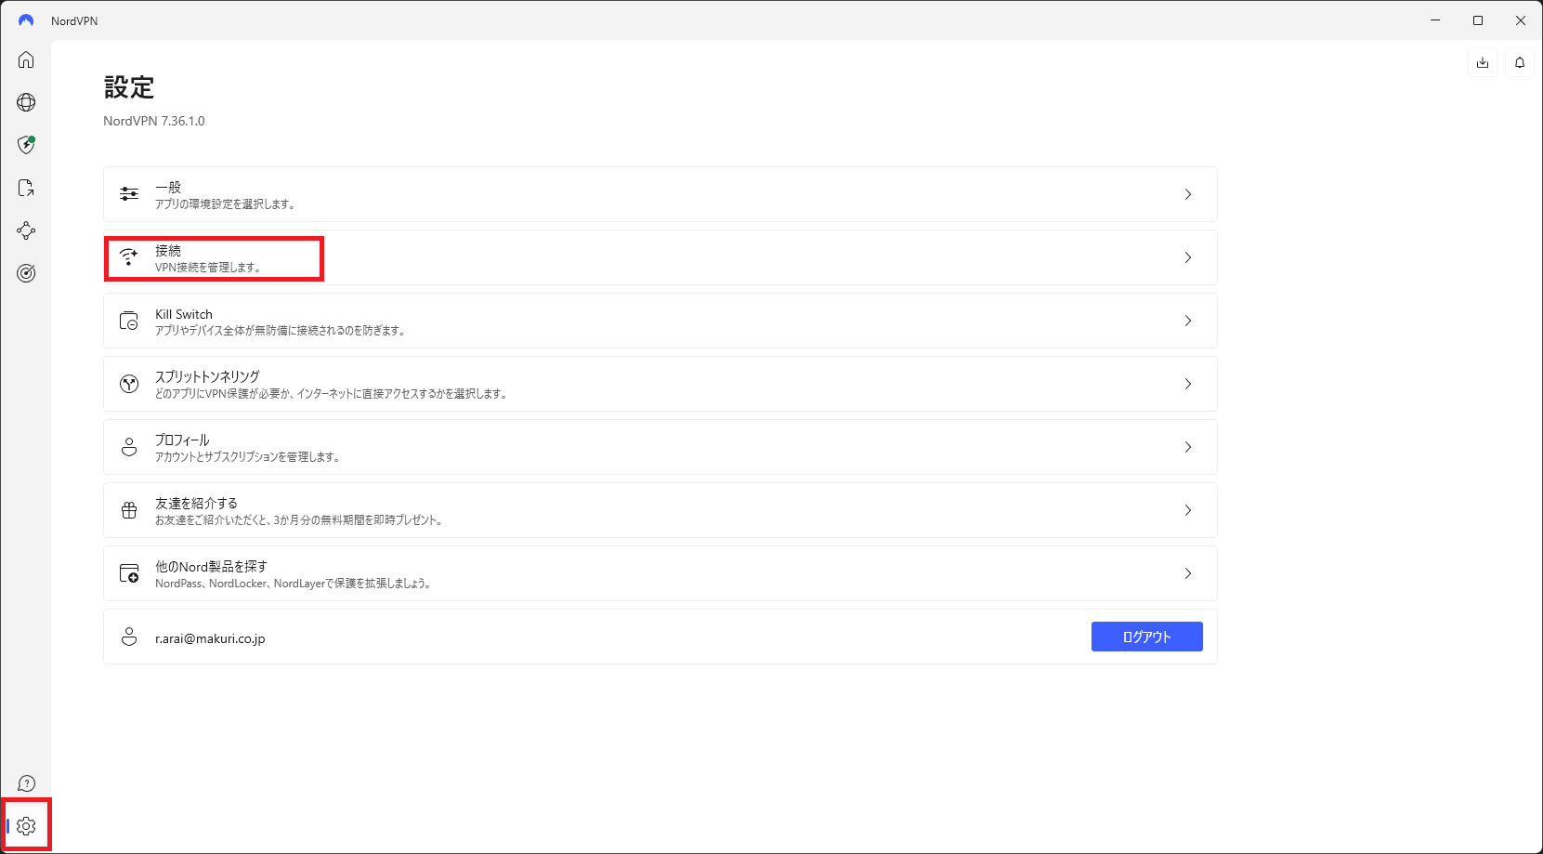
Task: Close the NordVPN window
Action: click(x=1521, y=20)
